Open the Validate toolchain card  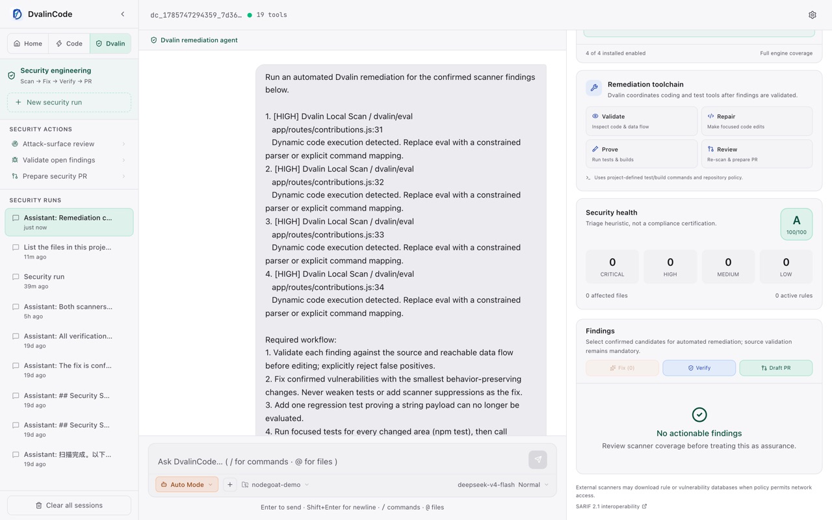[x=642, y=121]
